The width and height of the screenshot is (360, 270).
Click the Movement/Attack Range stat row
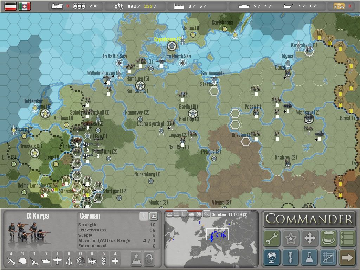(117, 240)
